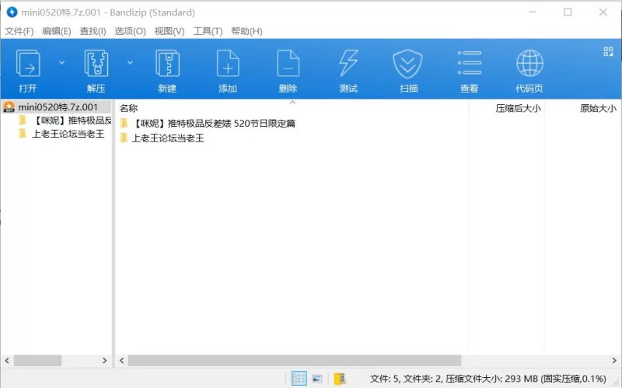
Task: Select 上老王论坛当老王 folder in tree pane
Action: click(68, 134)
